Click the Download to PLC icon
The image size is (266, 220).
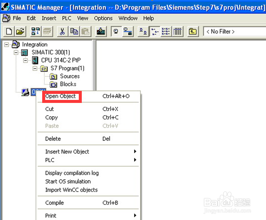(x=101, y=31)
